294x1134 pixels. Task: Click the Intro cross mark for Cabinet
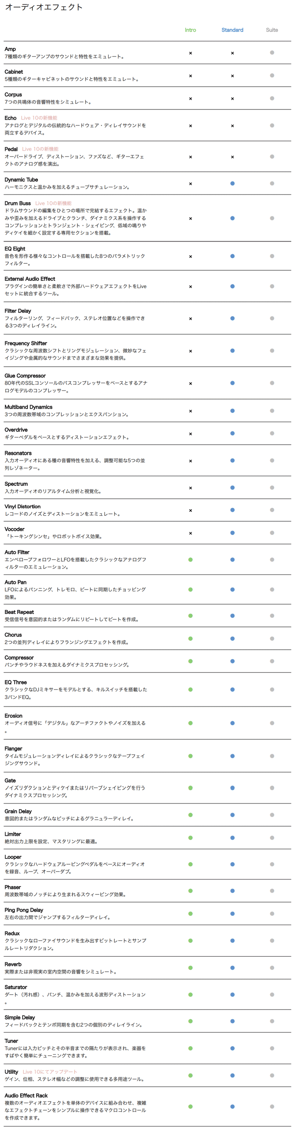tap(190, 76)
